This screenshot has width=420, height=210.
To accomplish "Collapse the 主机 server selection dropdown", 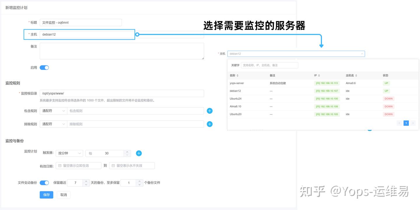I will [362, 54].
